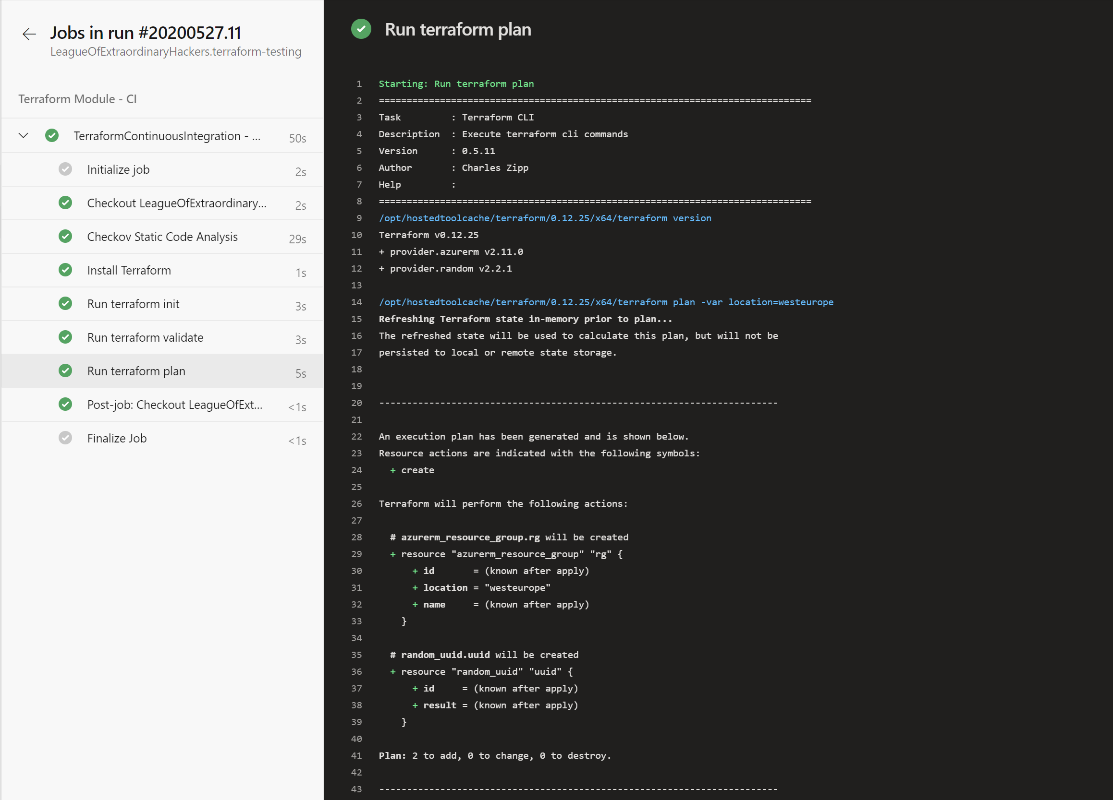Click the TerraformContinuousIntegration job label
The height and width of the screenshot is (800, 1113).
pyautogui.click(x=167, y=136)
